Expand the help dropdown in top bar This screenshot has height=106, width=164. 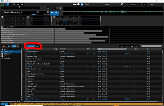click(x=140, y=4)
